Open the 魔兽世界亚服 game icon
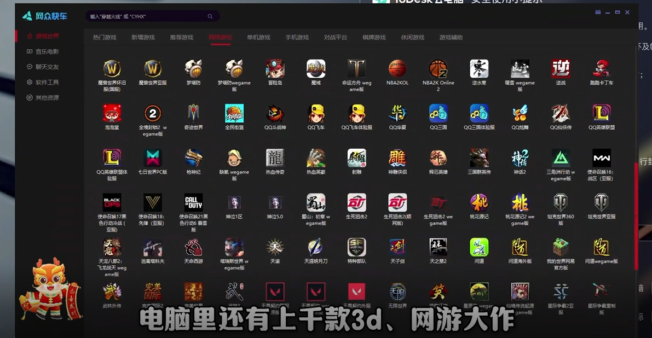The width and height of the screenshot is (652, 338). (x=153, y=69)
